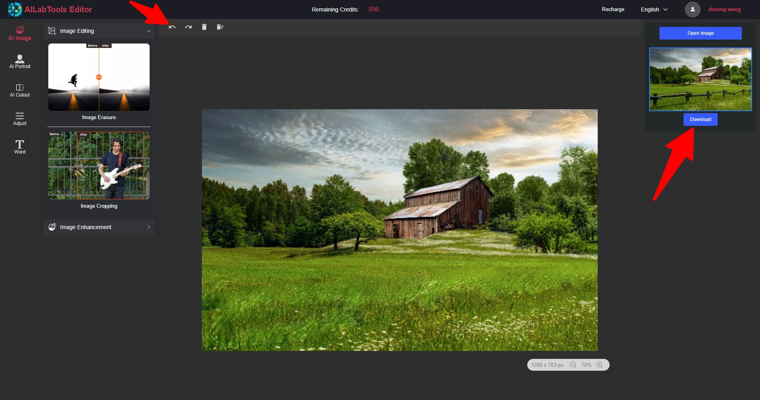
Task: Open the Word text tool
Action: 20,147
